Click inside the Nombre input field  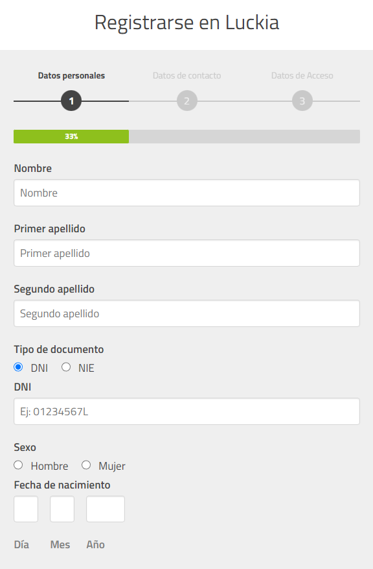pyautogui.click(x=186, y=193)
